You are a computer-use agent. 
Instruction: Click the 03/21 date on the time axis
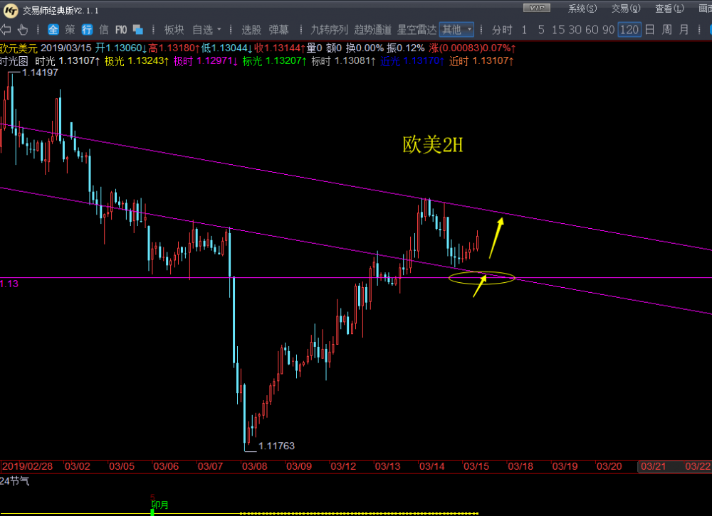click(653, 466)
